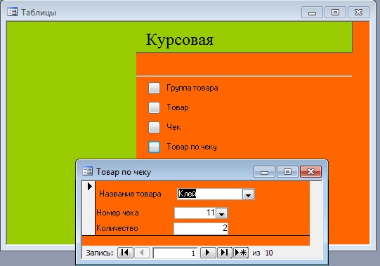Open the Номер чека dropdown list
The height and width of the screenshot is (266, 380).
point(221,213)
